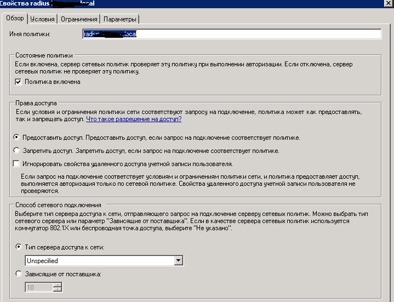Select Зависящие от поставщика radio button
This screenshot has width=394, height=302.
tap(19, 273)
